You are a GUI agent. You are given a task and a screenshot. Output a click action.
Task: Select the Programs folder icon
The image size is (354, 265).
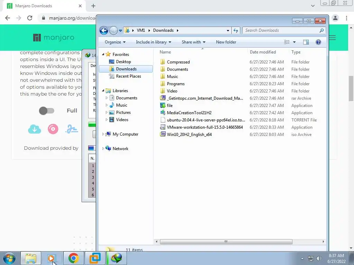[162, 84]
